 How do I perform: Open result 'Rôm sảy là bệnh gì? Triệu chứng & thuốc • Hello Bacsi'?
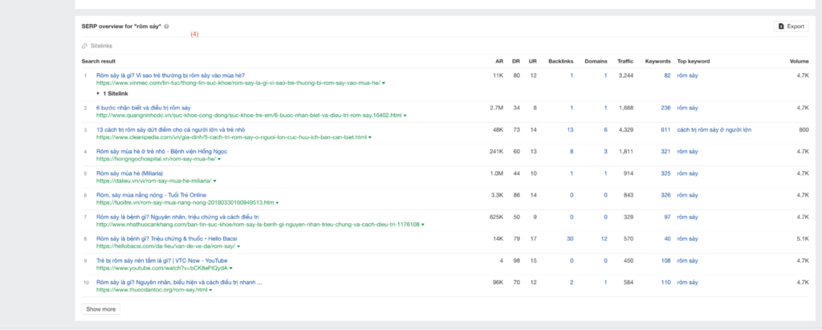pos(167,238)
